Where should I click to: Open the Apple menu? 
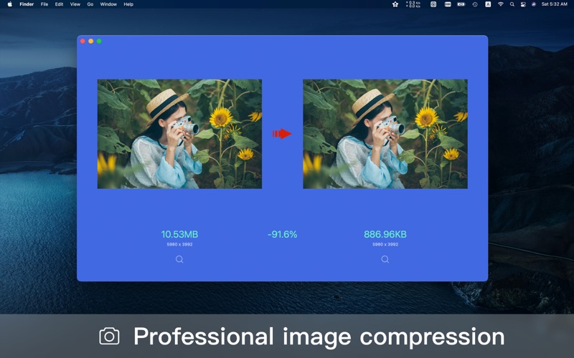(x=9, y=4)
